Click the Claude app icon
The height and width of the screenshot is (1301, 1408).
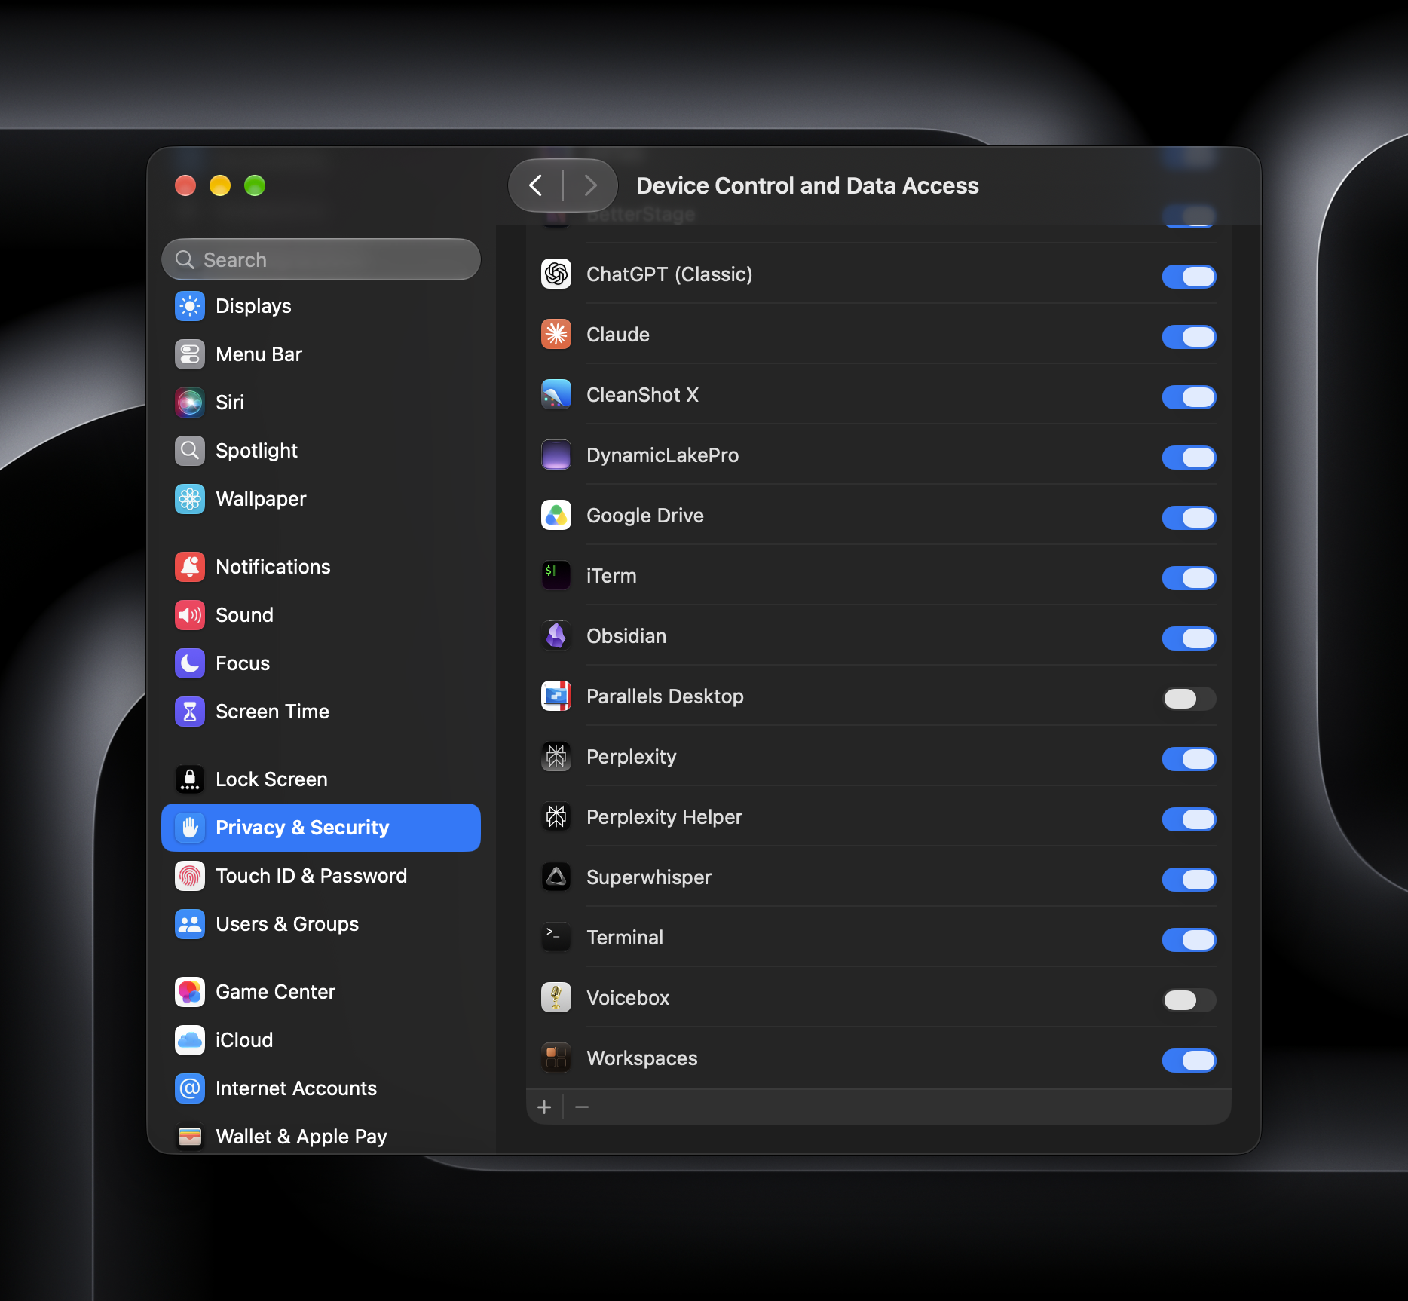click(556, 334)
